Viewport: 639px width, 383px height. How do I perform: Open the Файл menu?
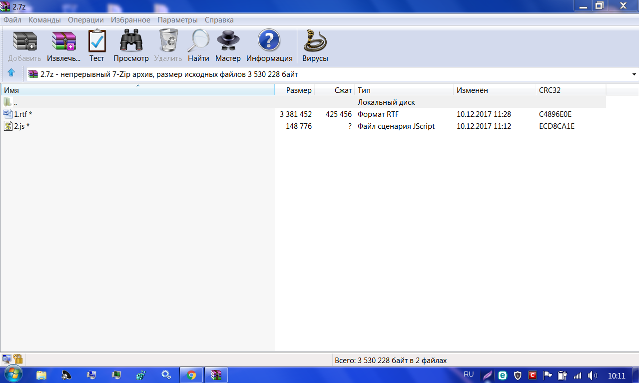12,20
